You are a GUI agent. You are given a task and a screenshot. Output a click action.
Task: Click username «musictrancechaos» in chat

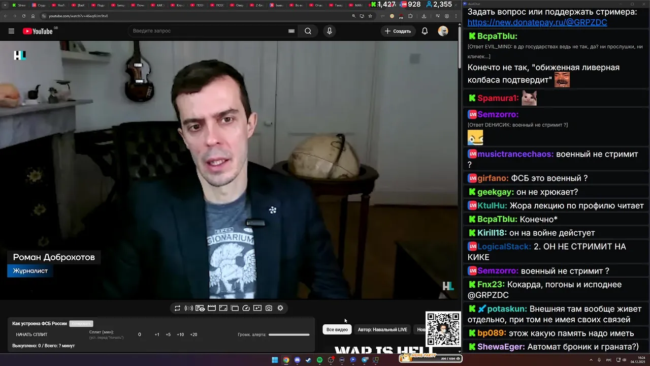pyautogui.click(x=515, y=154)
